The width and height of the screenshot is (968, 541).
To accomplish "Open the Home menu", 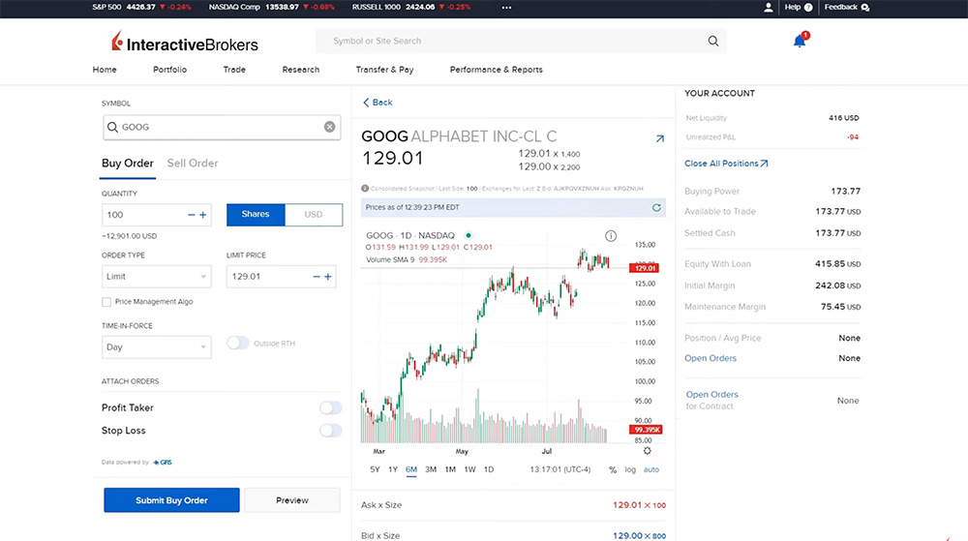I will tap(105, 70).
